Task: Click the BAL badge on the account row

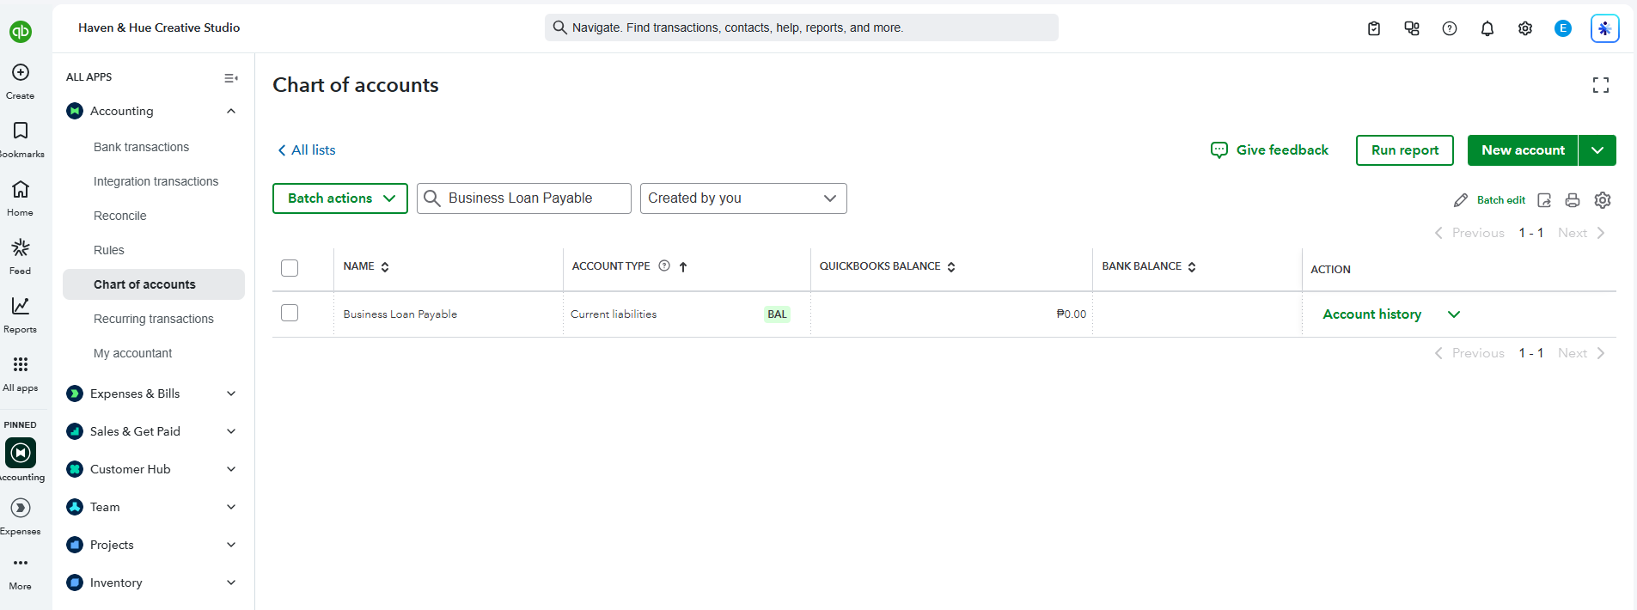Action: pyautogui.click(x=777, y=314)
